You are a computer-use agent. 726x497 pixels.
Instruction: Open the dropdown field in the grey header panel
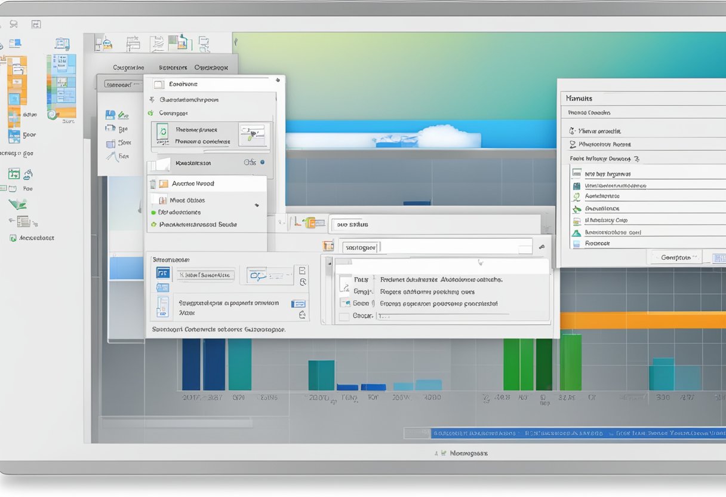point(123,84)
